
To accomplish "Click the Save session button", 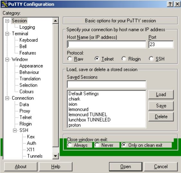I will coord(161,106).
